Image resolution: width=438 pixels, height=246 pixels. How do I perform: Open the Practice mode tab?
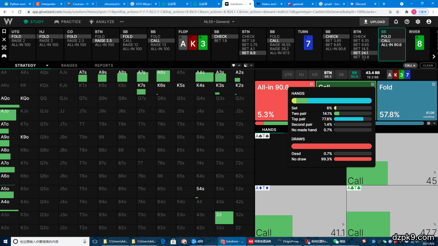point(68,22)
